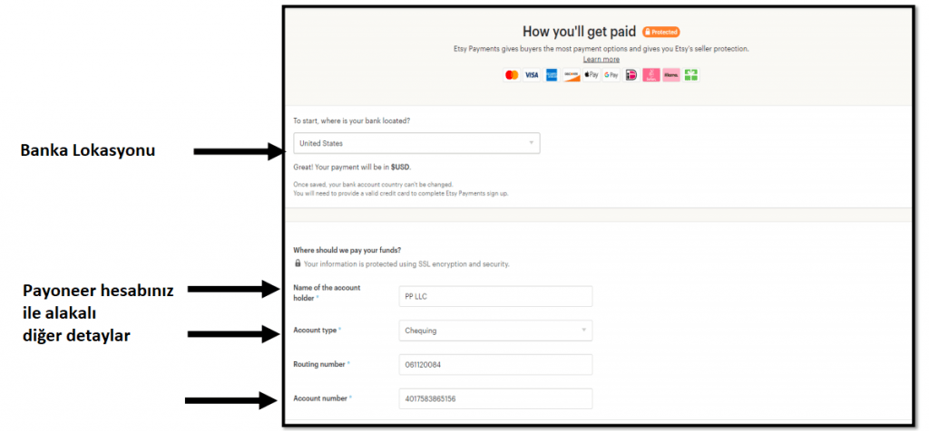This screenshot has height=431, width=929.
Task: Click the pink Sofort payment icon
Action: (x=651, y=75)
